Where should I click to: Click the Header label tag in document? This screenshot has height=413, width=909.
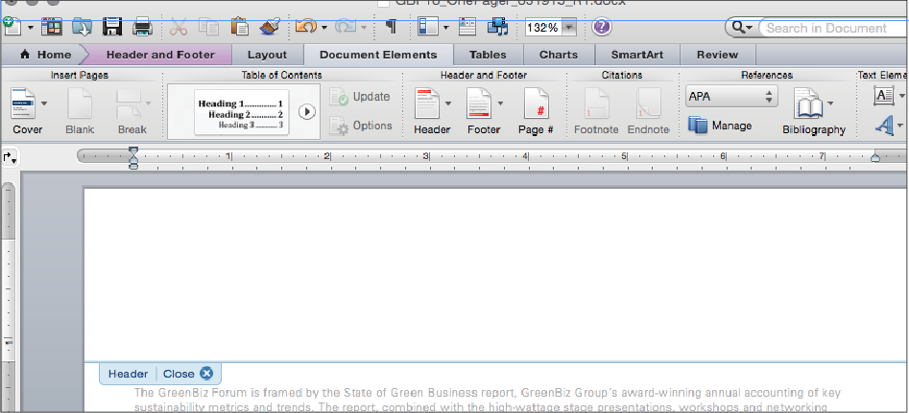(x=128, y=374)
